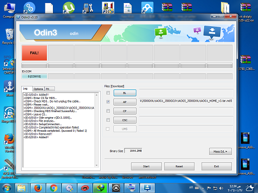Image resolution: width=258 pixels, height=193 pixels.
Task: Select the upper lenovo_A10 desktop file
Action: click(x=246, y=140)
